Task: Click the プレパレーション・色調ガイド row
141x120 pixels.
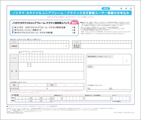Action: pyautogui.click(x=45, y=30)
